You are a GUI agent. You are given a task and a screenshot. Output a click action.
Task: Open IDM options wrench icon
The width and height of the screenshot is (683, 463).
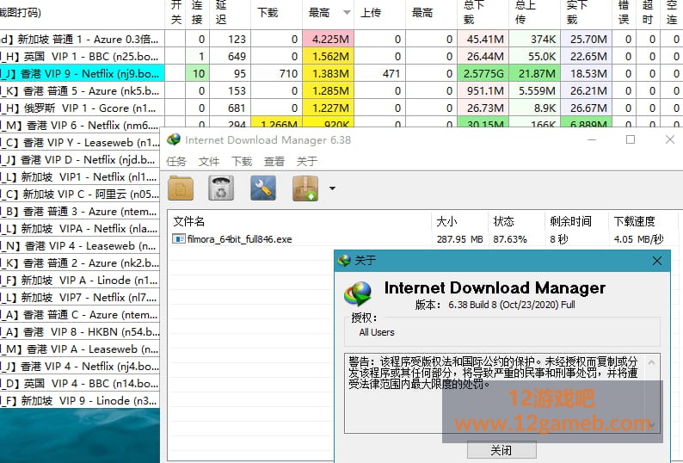[x=263, y=188]
